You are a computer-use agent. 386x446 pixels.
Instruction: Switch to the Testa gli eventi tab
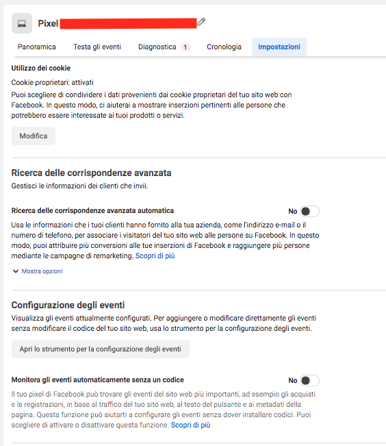pos(97,47)
